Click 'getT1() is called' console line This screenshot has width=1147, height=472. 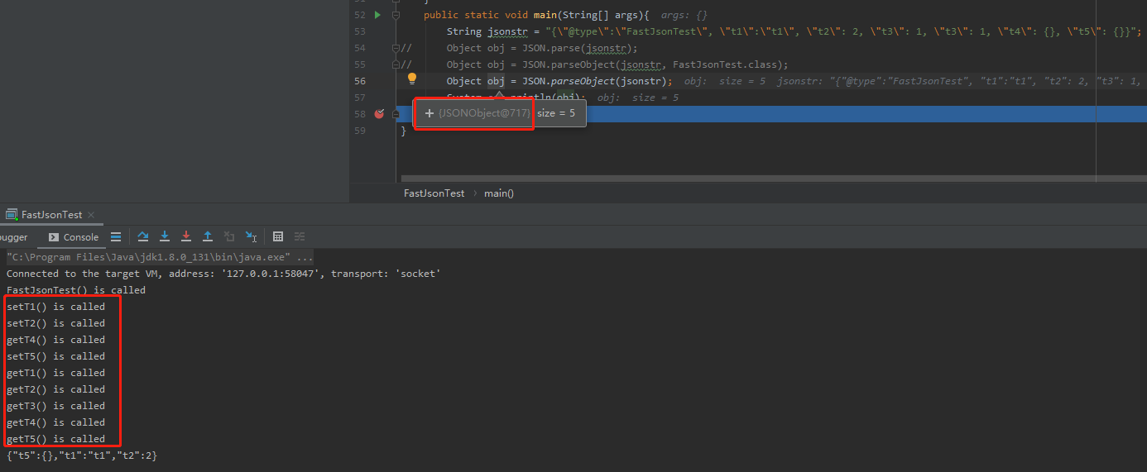click(x=56, y=373)
